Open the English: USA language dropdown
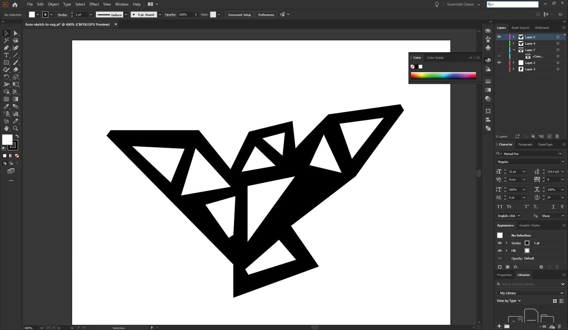Image resolution: width=568 pixels, height=330 pixels. 509,216
